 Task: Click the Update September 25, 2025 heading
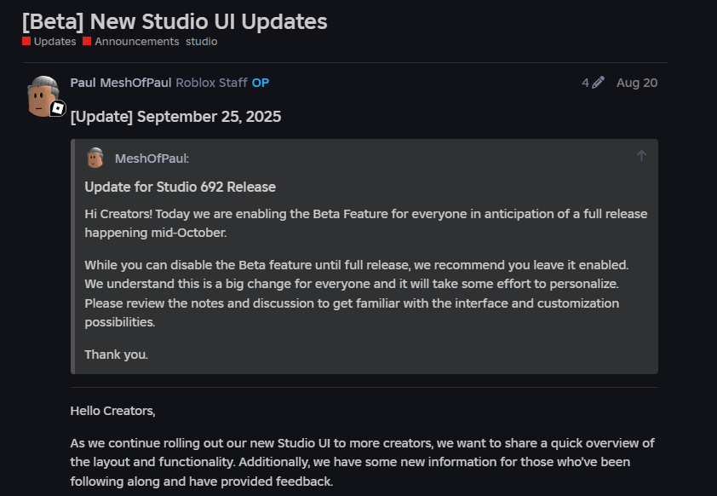pyautogui.click(x=175, y=116)
